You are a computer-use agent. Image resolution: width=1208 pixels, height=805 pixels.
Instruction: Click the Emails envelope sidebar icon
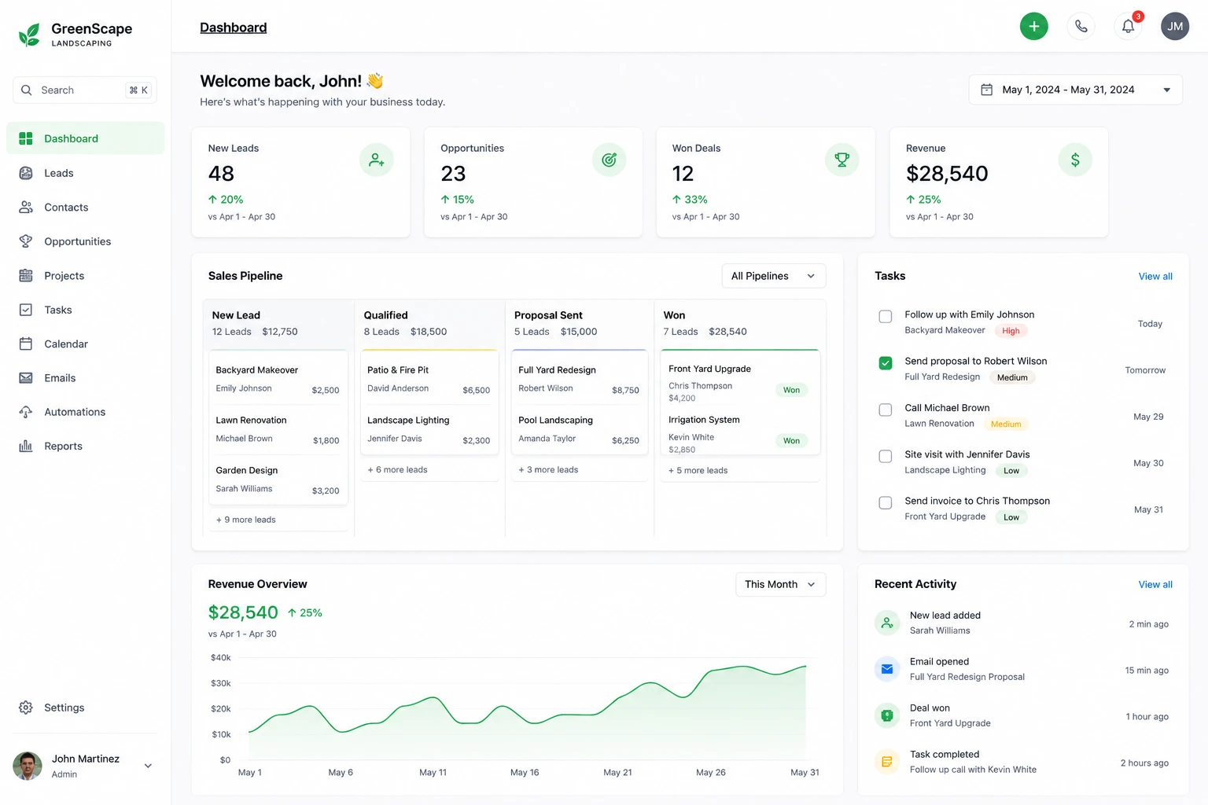pyautogui.click(x=26, y=377)
